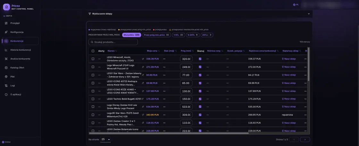Open external link for LEGO ICONS RÓŻE 40460
359x146 pixels.
[x=143, y=91]
